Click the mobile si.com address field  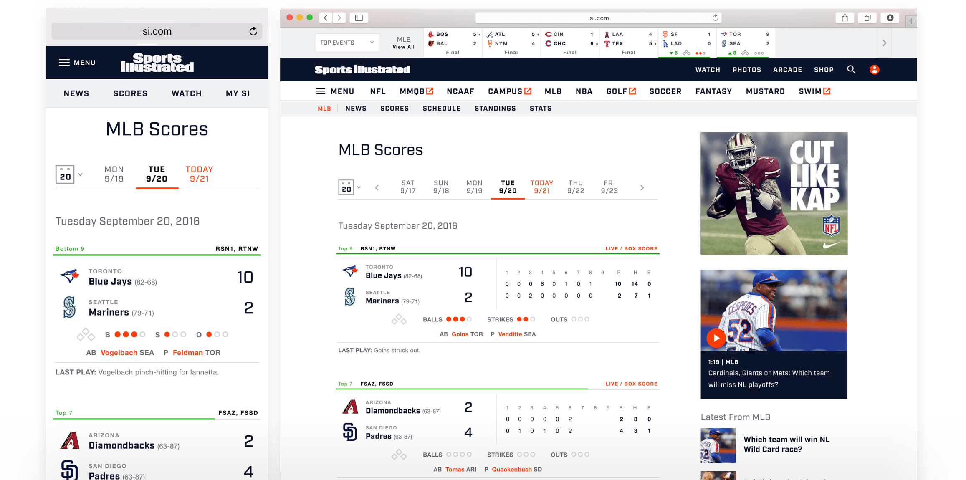coord(157,31)
